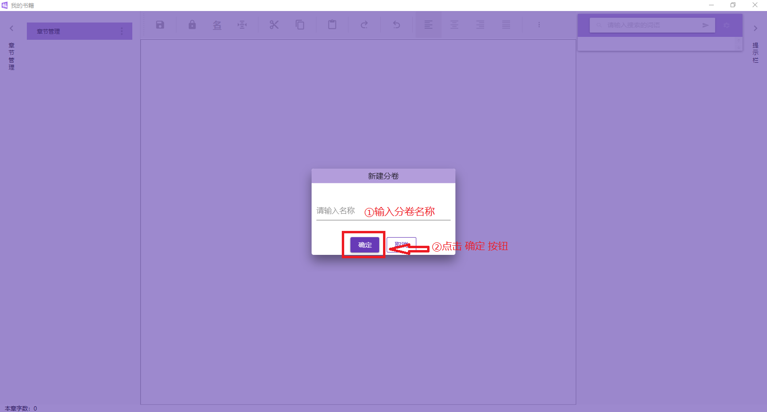Center-align text in the toolbar

coord(454,25)
